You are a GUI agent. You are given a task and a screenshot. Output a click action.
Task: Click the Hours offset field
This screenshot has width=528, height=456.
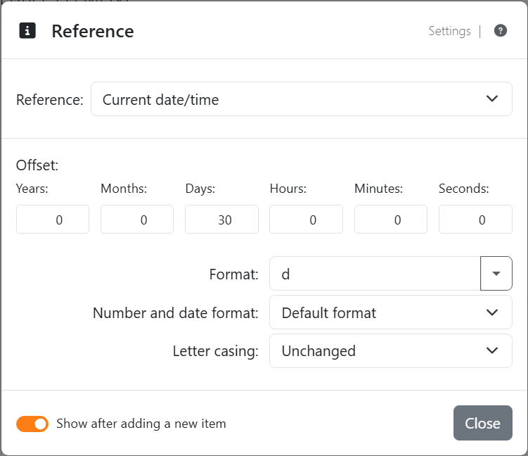point(306,220)
